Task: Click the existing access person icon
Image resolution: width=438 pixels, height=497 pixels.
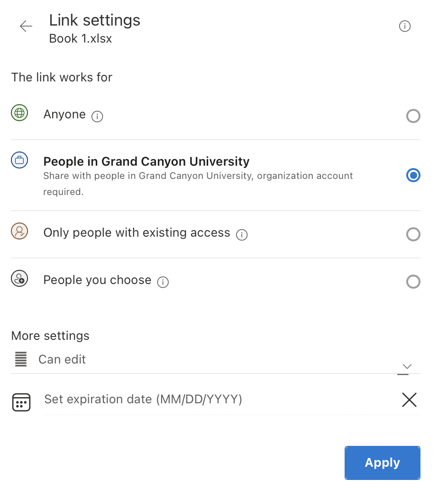Action: pos(20,231)
